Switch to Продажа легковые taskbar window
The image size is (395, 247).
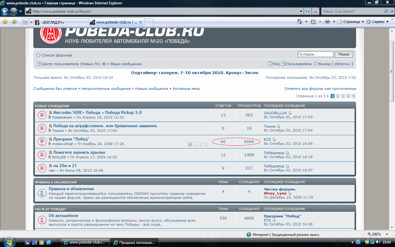[135, 242]
